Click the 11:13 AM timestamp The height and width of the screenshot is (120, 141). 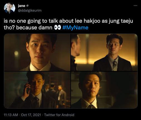11,115
